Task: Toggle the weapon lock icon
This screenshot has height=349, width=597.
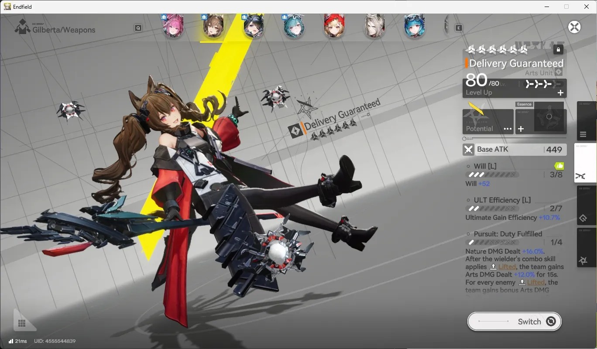Action: coord(558,50)
